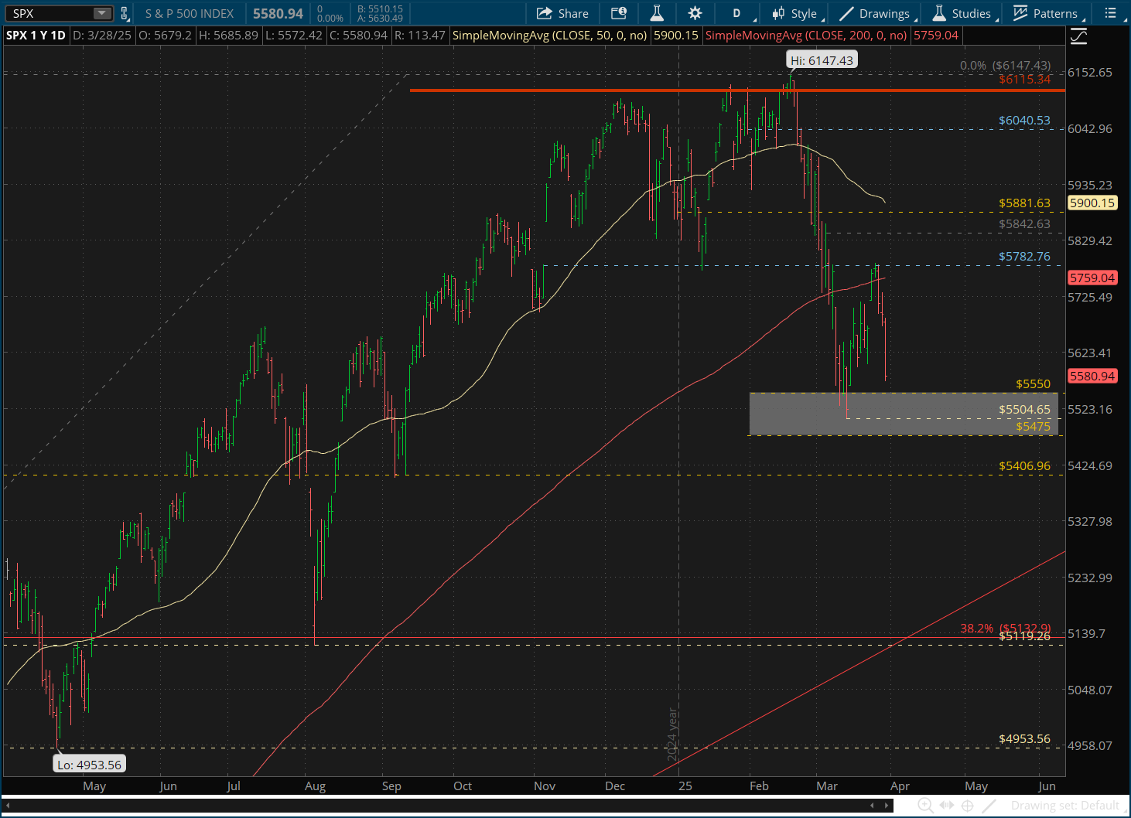Screen dimensions: 1131x818
Task: Click the $6040.53 price level label
Action: (x=1024, y=121)
